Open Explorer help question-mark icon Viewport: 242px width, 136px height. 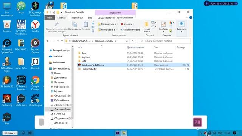(x=191, y=17)
